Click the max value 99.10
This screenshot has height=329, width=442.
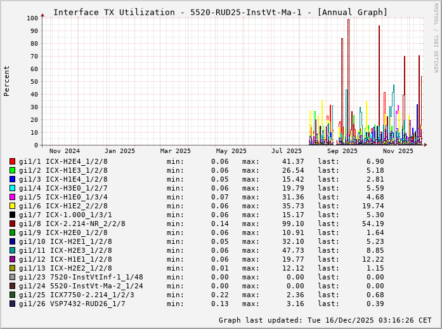(293, 224)
